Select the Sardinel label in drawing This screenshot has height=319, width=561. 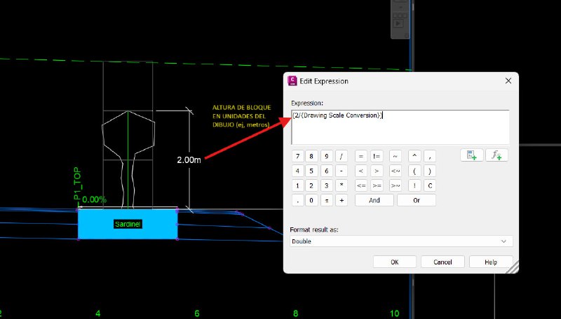tap(128, 224)
